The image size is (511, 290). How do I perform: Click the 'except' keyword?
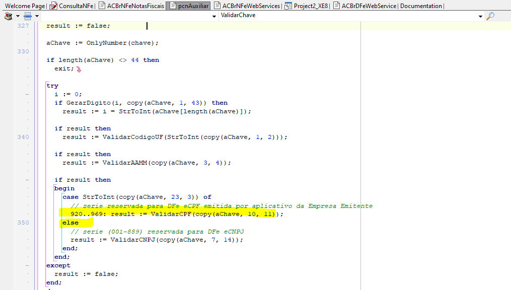point(58,265)
